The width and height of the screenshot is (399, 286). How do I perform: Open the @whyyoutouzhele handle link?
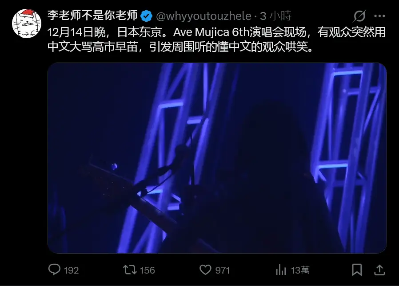click(x=203, y=16)
